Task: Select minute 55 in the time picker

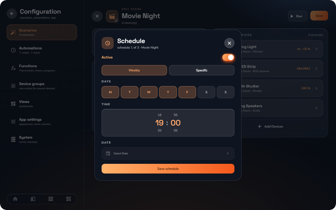Action: point(176,115)
